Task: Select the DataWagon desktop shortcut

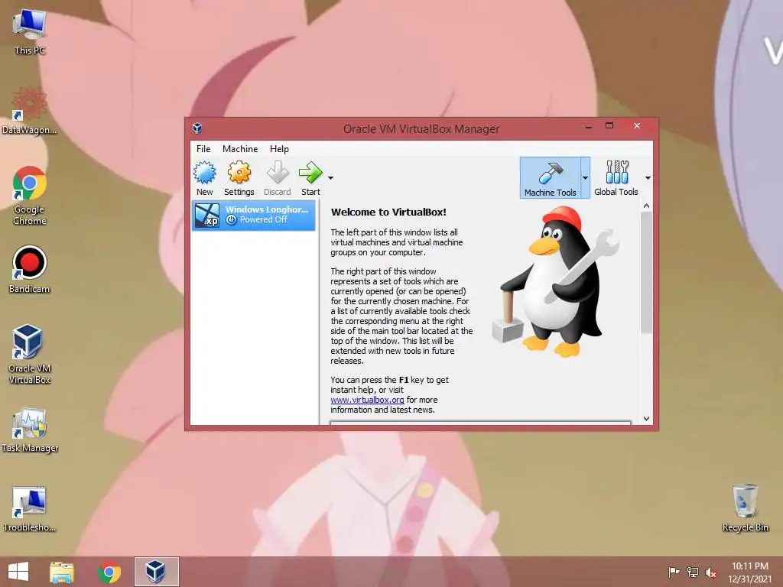Action: [x=30, y=111]
